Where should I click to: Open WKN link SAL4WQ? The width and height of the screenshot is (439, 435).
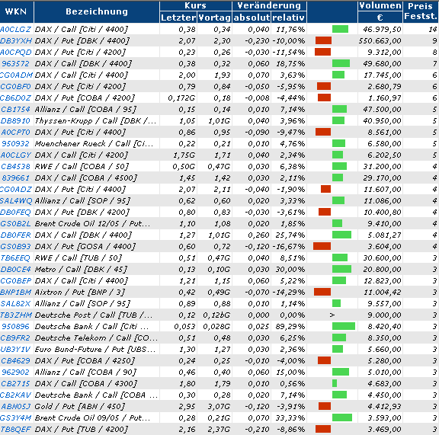point(16,200)
